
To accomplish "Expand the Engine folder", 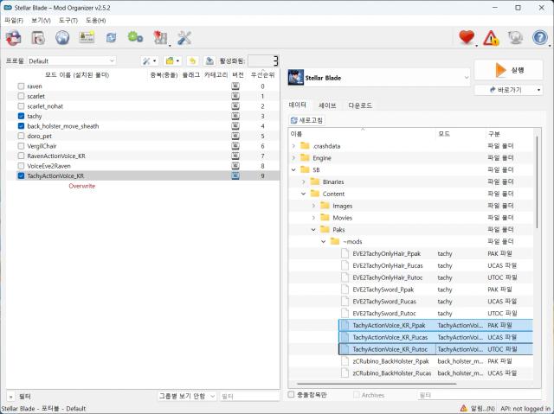I will click(x=293, y=157).
